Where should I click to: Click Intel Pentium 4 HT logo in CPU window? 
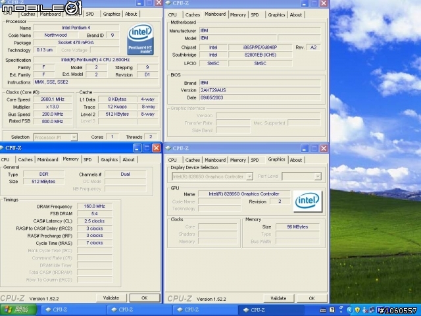click(140, 39)
